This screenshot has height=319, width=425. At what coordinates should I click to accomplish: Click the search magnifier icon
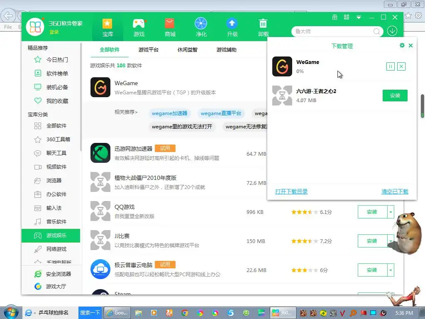(376, 32)
